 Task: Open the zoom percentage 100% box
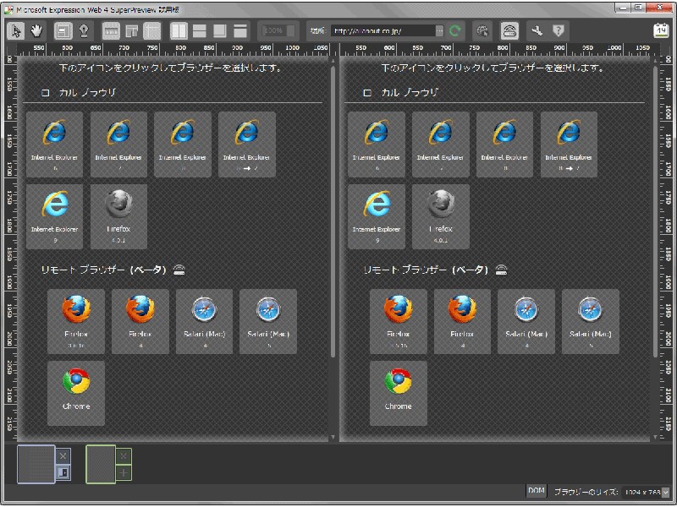tap(278, 30)
